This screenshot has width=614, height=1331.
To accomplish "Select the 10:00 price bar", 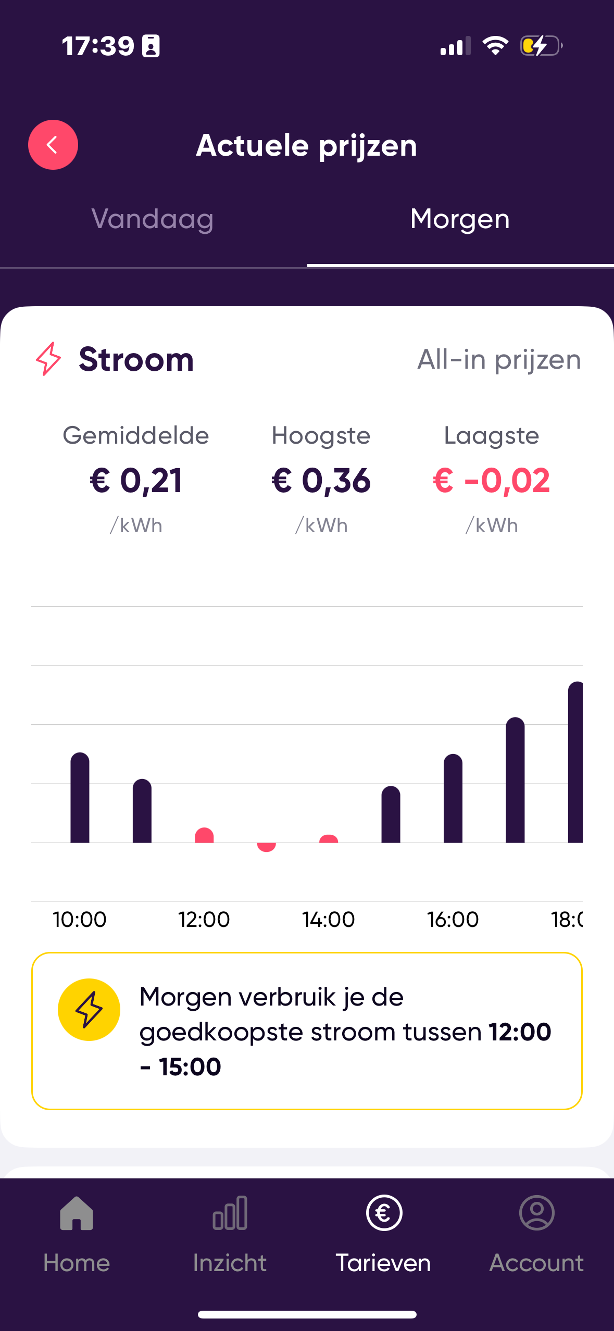I will tap(80, 797).
